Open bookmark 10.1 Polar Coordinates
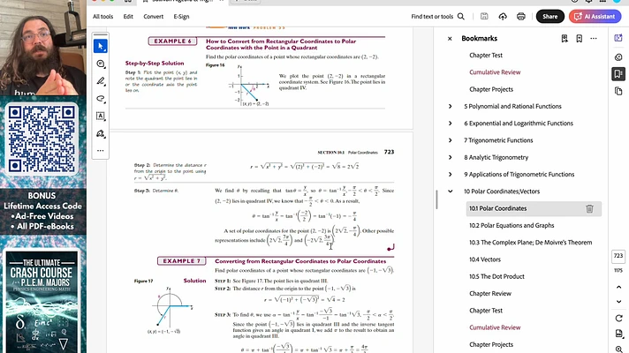 tap(498, 209)
